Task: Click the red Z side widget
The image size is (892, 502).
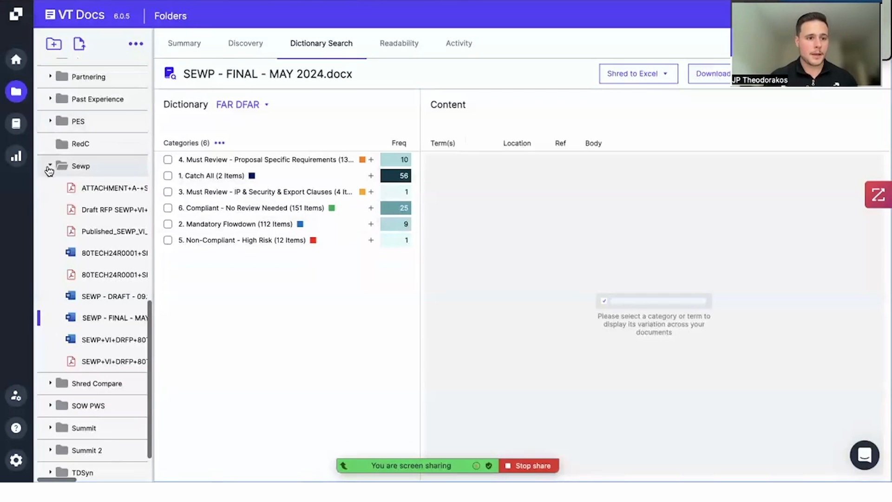Action: click(878, 195)
